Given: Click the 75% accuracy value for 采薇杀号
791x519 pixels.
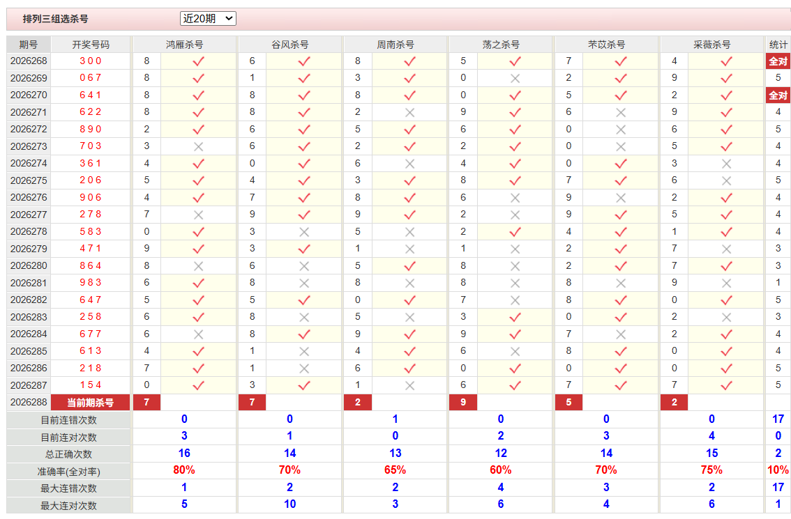Looking at the screenshot, I should point(711,470).
